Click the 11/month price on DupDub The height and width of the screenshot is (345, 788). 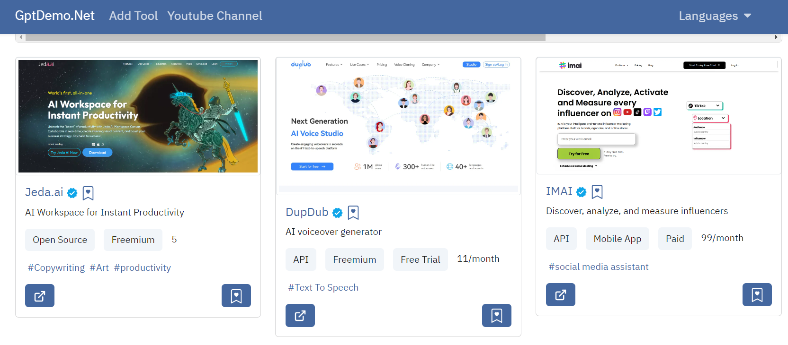point(478,259)
